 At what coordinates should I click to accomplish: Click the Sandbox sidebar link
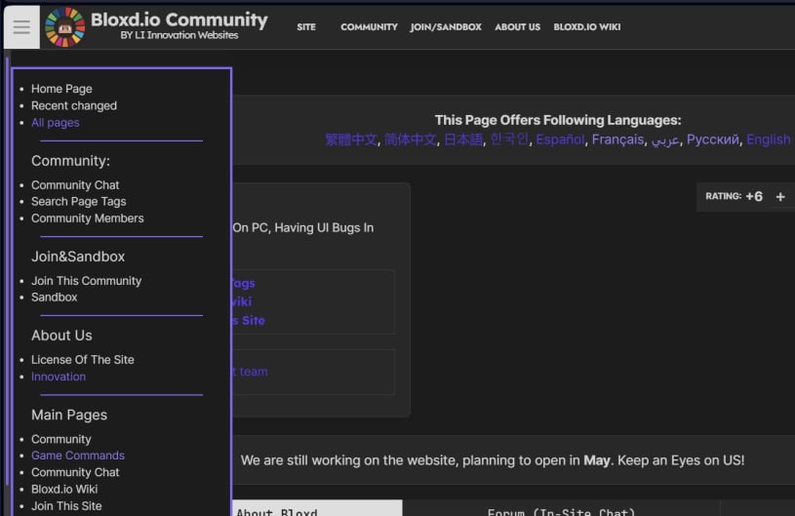[x=54, y=298]
